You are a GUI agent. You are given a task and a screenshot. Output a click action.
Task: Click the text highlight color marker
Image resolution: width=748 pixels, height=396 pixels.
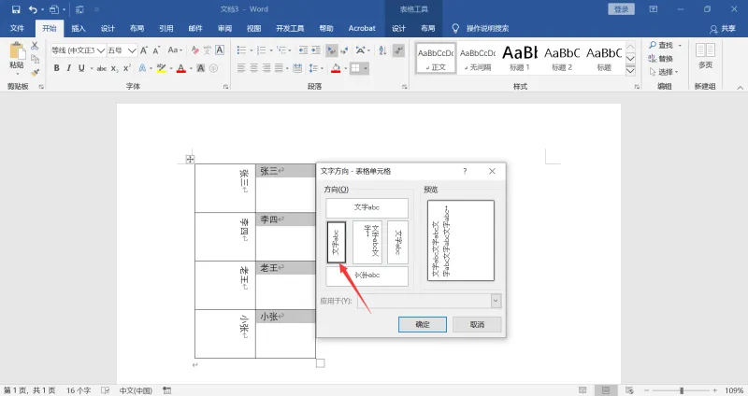coord(161,68)
